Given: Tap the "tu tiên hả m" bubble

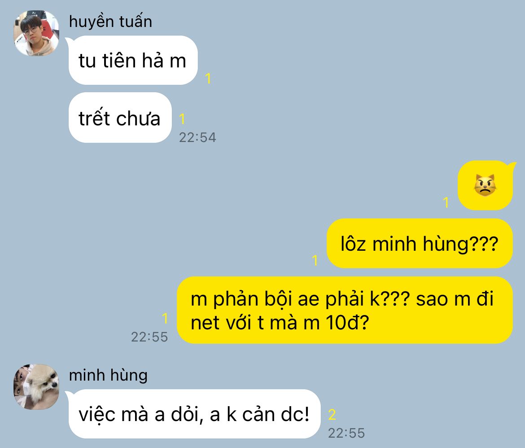Looking at the screenshot, I should [133, 60].
